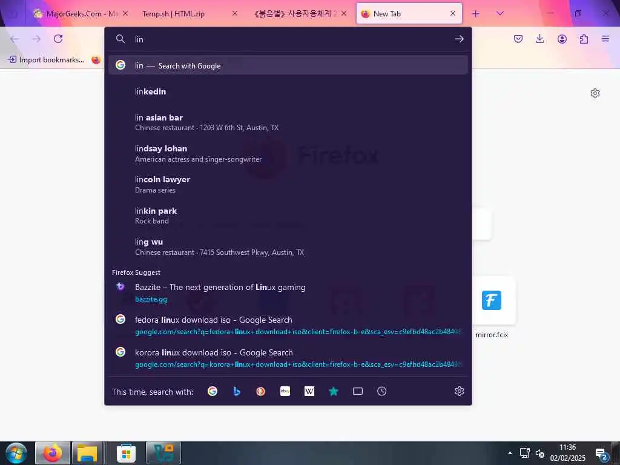Pick the ling wu suggestion
The width and height of the screenshot is (620, 465).
[x=288, y=247]
